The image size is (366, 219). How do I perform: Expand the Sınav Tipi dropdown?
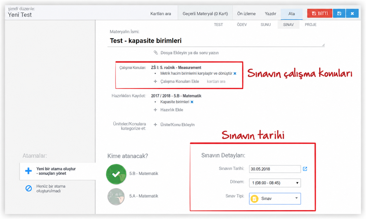click(275, 198)
